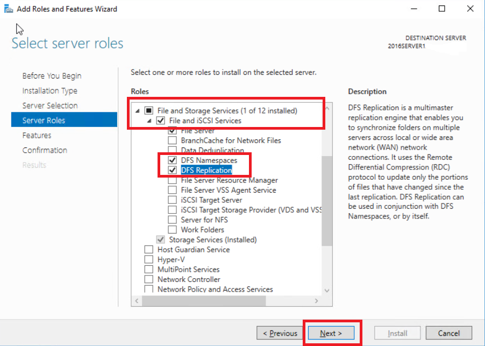485x346 pixels.
Task: Check the iSCSI Target Server box
Action: (172, 200)
